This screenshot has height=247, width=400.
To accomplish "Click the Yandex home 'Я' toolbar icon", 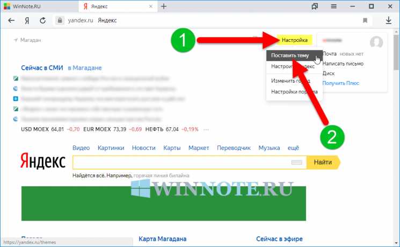I will point(26,20).
